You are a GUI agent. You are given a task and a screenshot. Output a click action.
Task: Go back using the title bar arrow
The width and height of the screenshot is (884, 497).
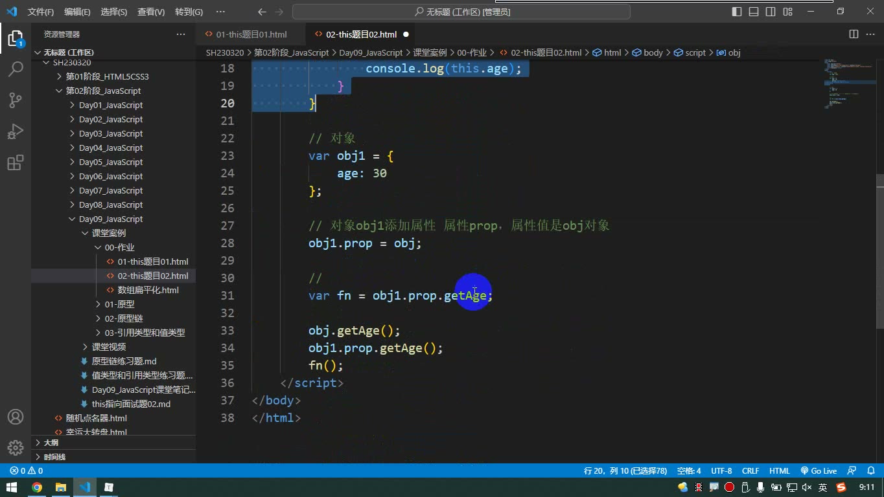click(x=262, y=12)
